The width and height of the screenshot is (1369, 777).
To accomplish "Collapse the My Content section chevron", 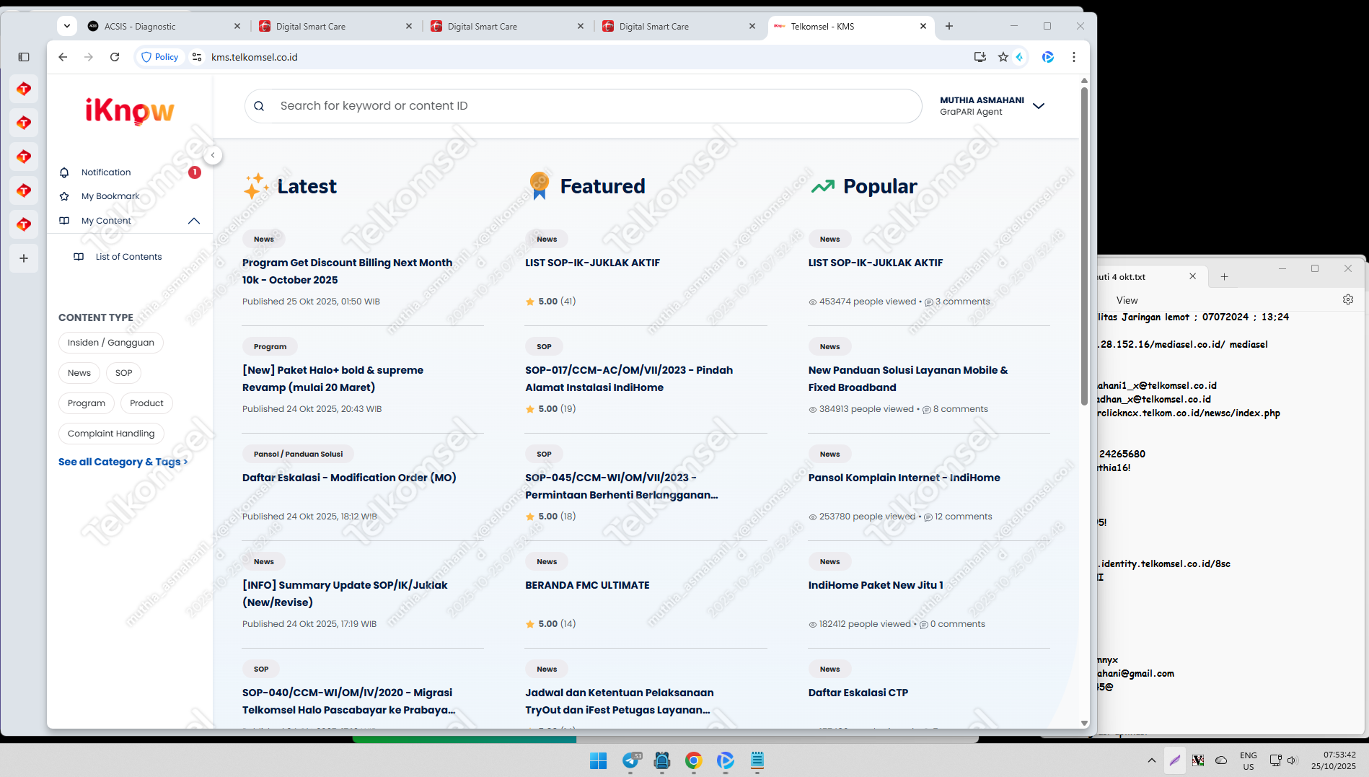I will [194, 221].
